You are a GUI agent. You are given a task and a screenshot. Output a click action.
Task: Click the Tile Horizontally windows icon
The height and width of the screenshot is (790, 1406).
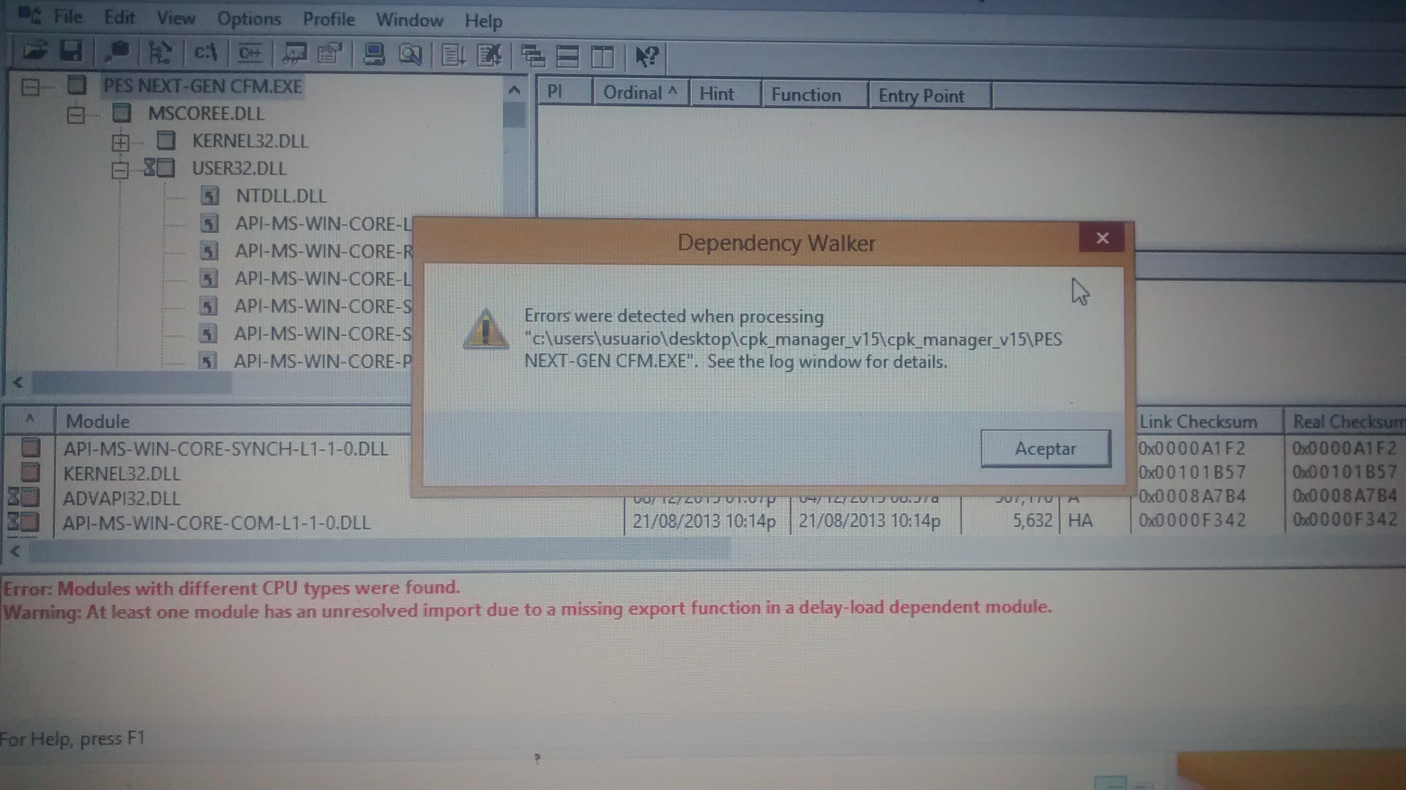click(567, 56)
